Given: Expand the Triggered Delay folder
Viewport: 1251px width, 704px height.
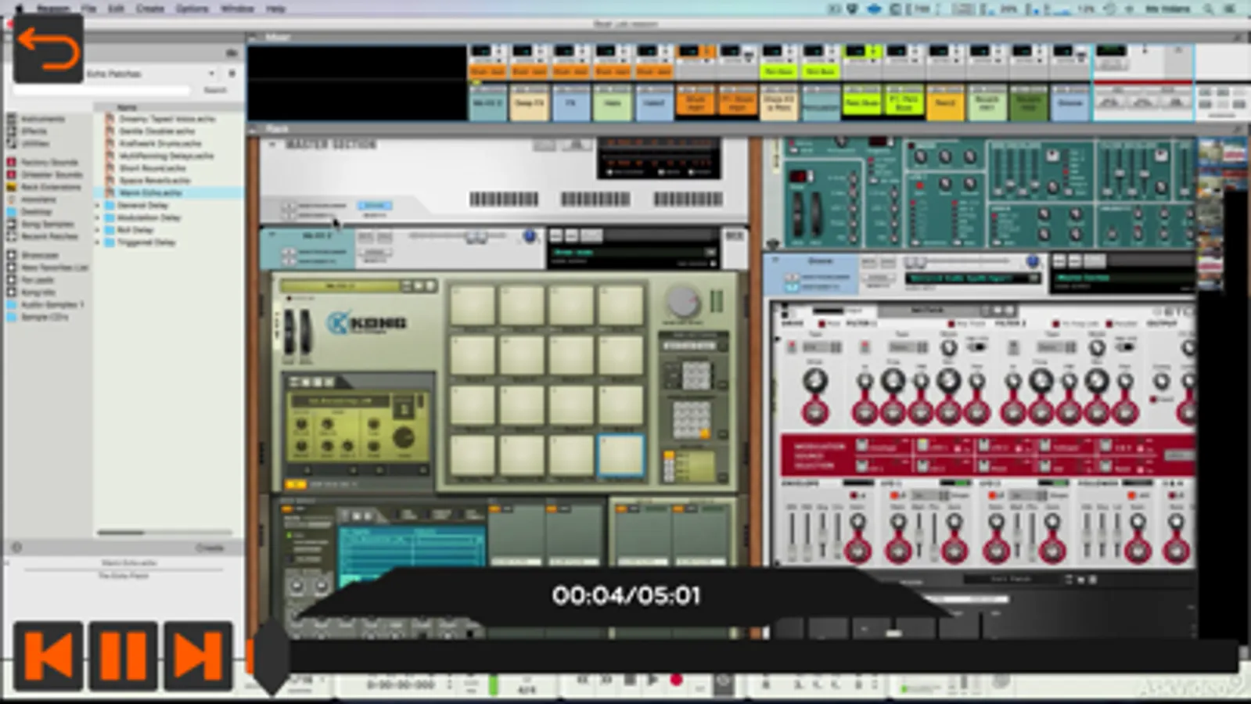Looking at the screenshot, I should click(98, 242).
